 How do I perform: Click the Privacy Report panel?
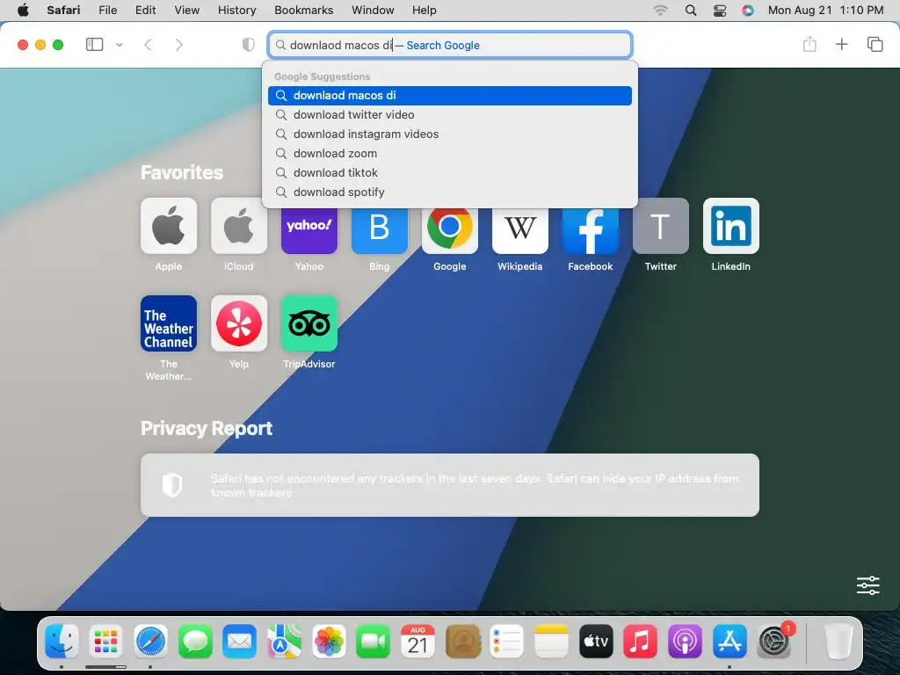pyautogui.click(x=450, y=485)
